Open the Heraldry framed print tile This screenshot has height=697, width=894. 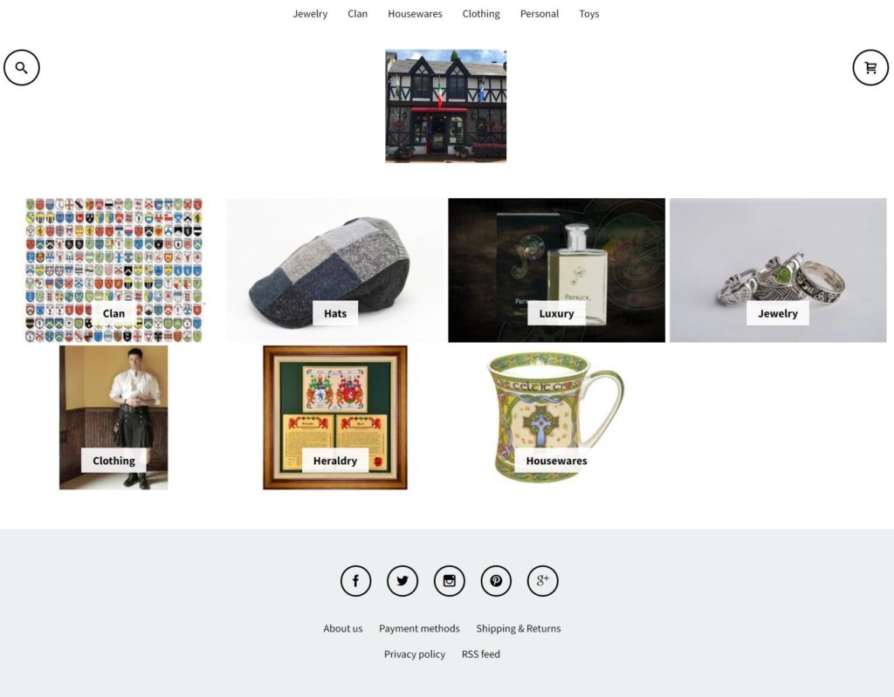pyautogui.click(x=335, y=417)
